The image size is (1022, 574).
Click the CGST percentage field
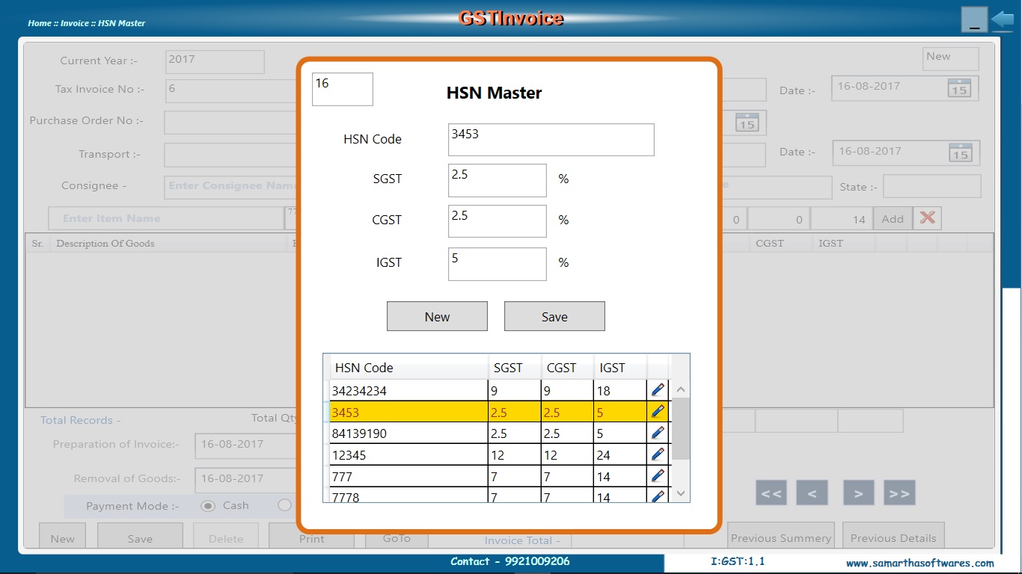498,221
